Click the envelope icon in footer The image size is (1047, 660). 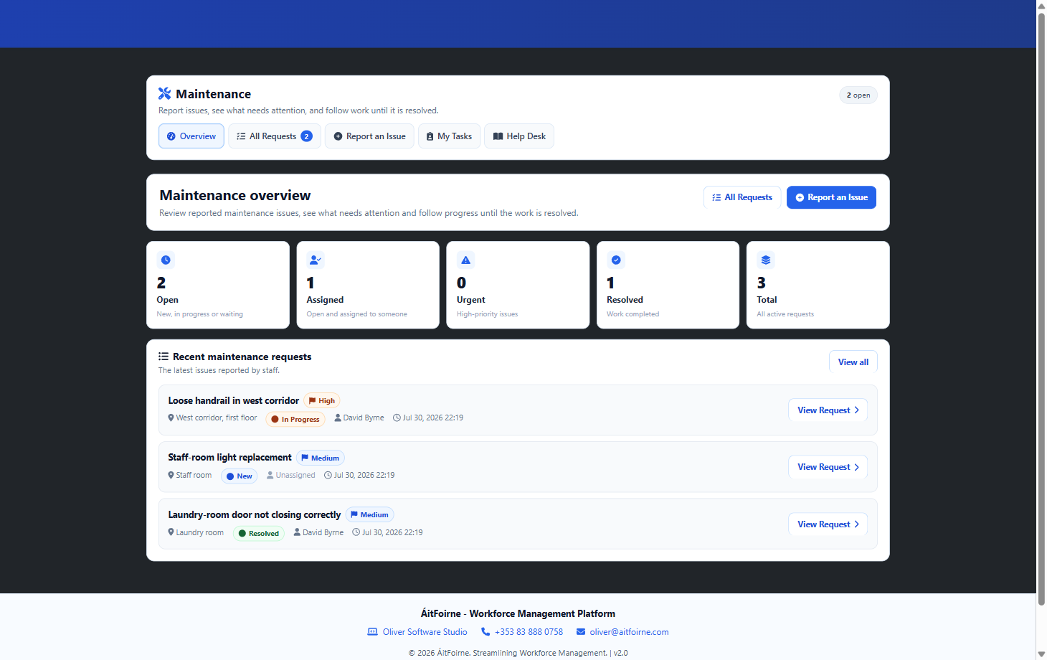[x=581, y=632]
